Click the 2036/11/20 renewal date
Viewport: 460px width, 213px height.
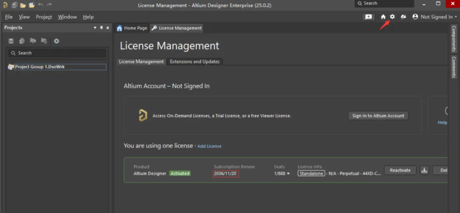(226, 174)
